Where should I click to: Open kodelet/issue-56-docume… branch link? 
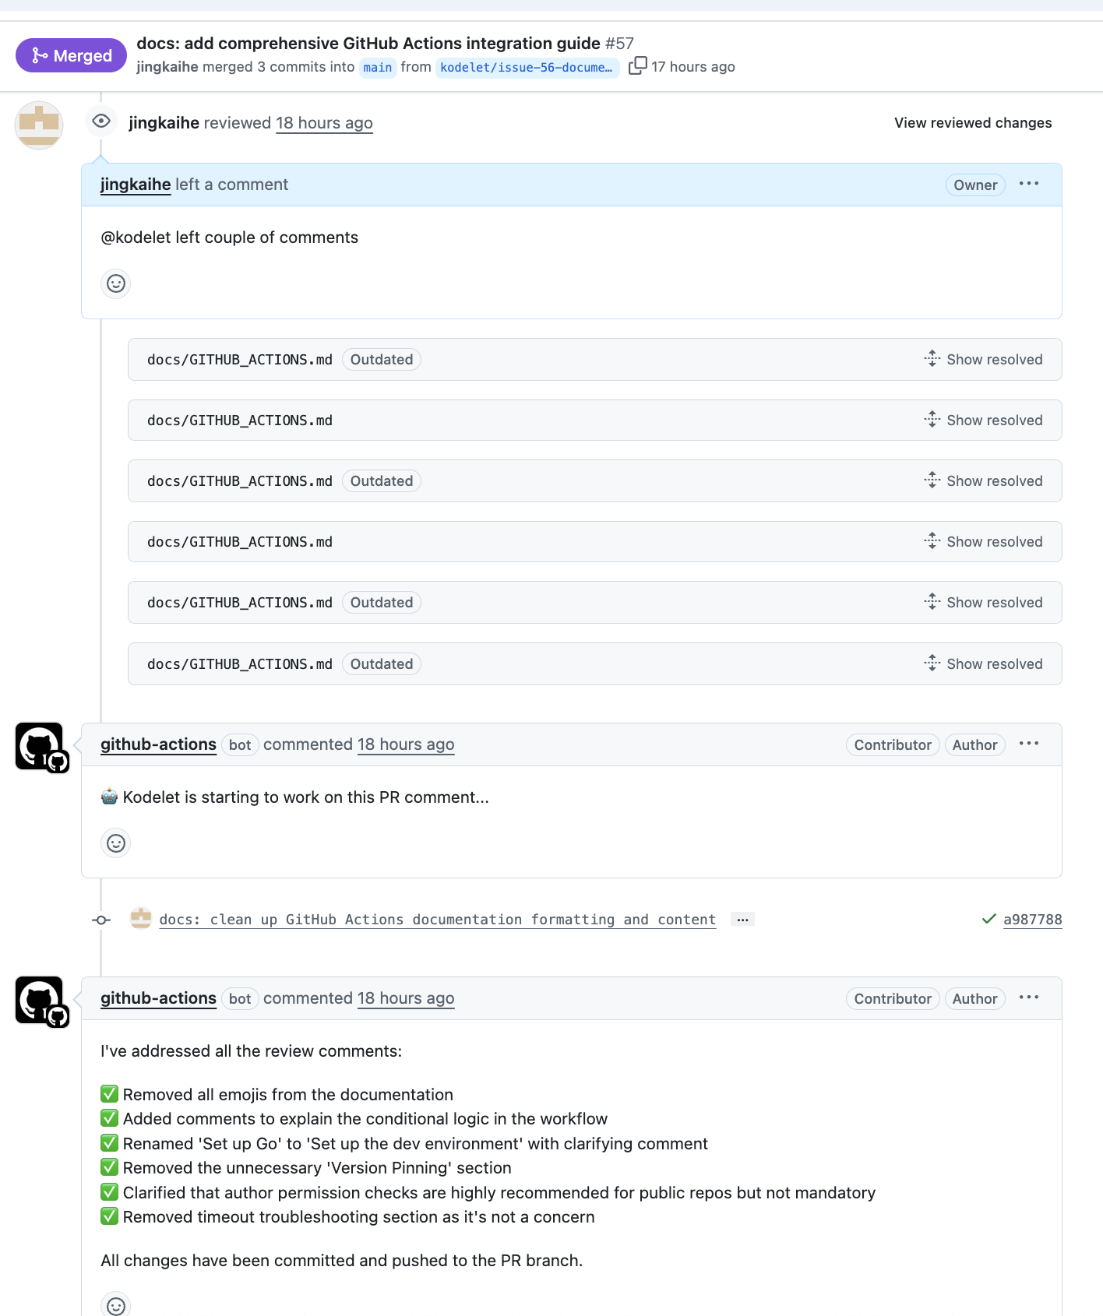(527, 68)
